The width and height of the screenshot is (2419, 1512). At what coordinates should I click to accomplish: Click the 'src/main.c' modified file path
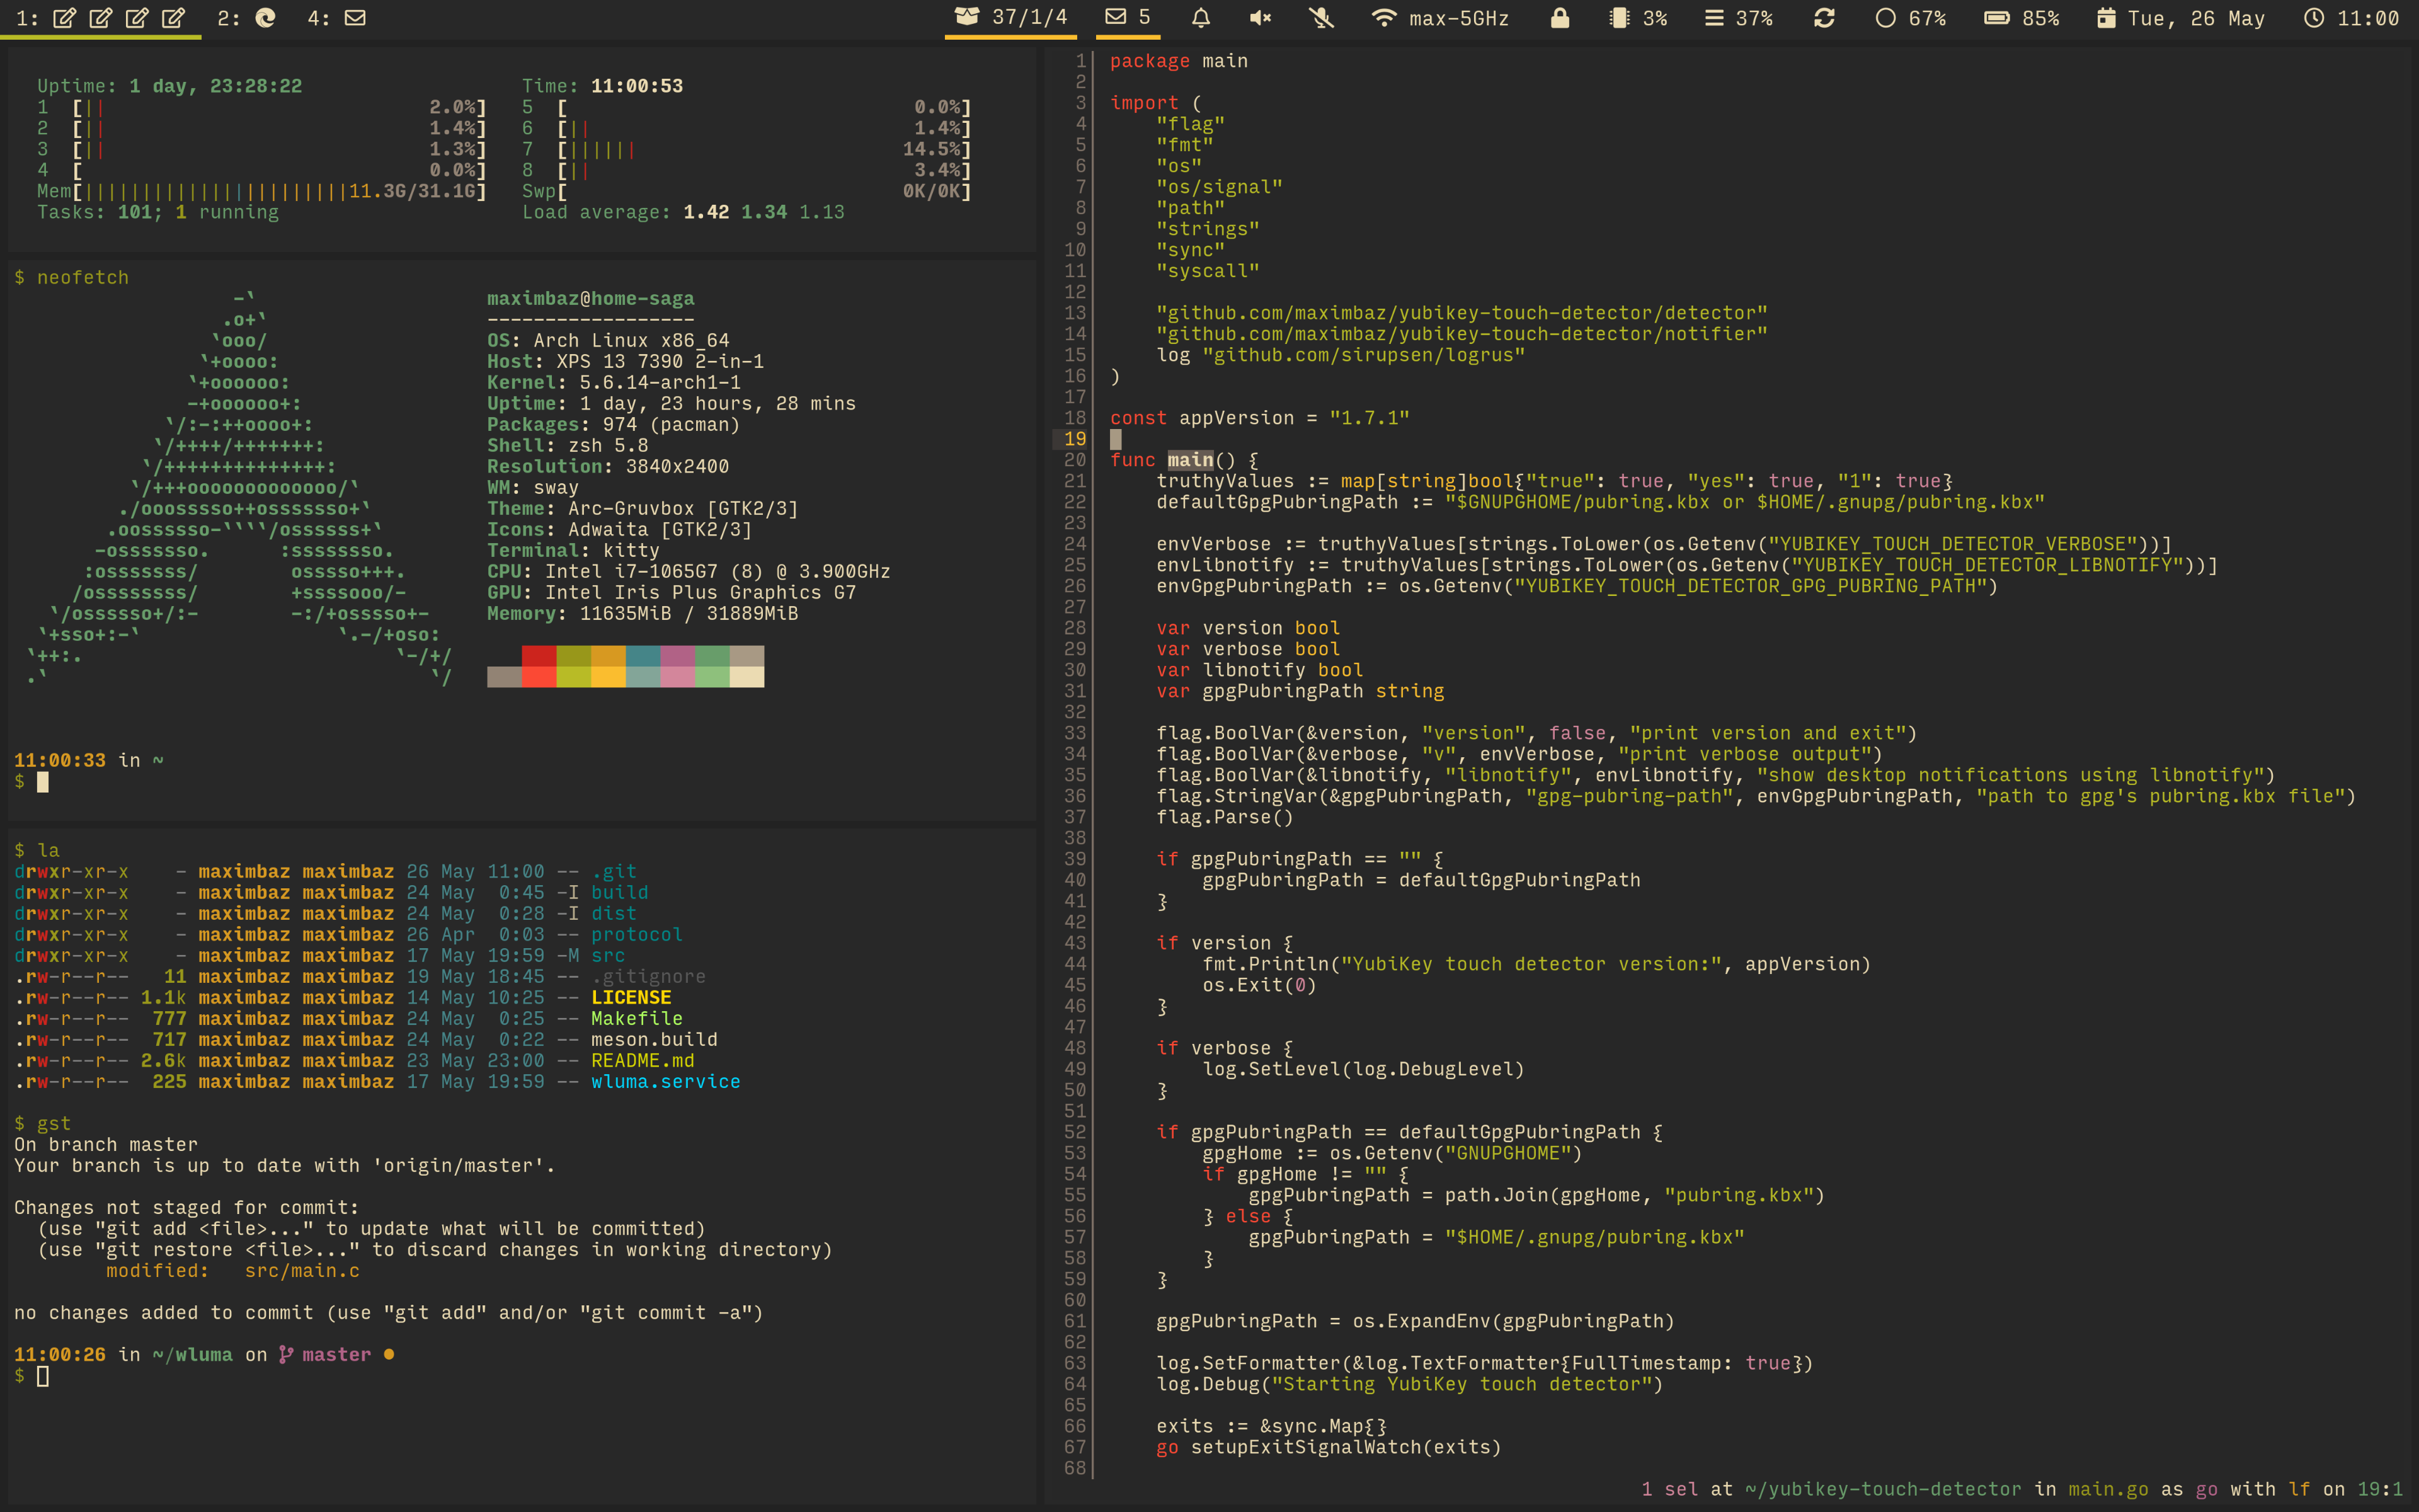click(x=302, y=1270)
